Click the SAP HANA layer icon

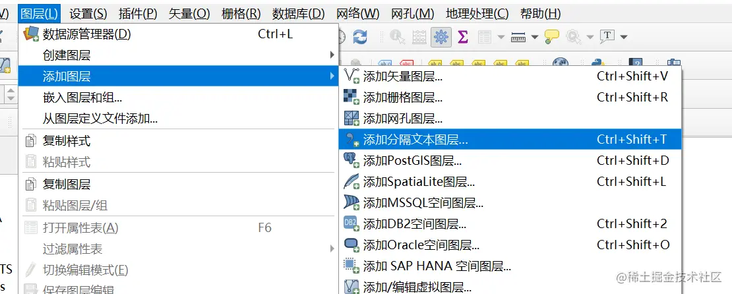pos(351,266)
